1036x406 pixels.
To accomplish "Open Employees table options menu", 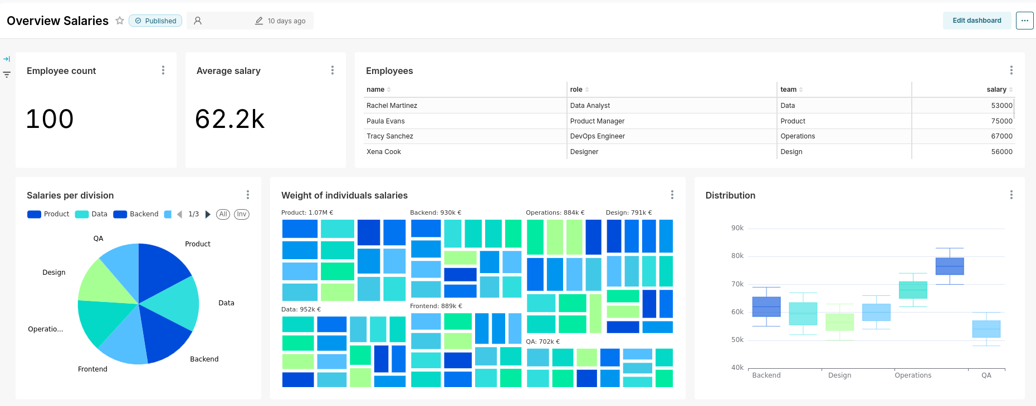I will coord(1011,70).
